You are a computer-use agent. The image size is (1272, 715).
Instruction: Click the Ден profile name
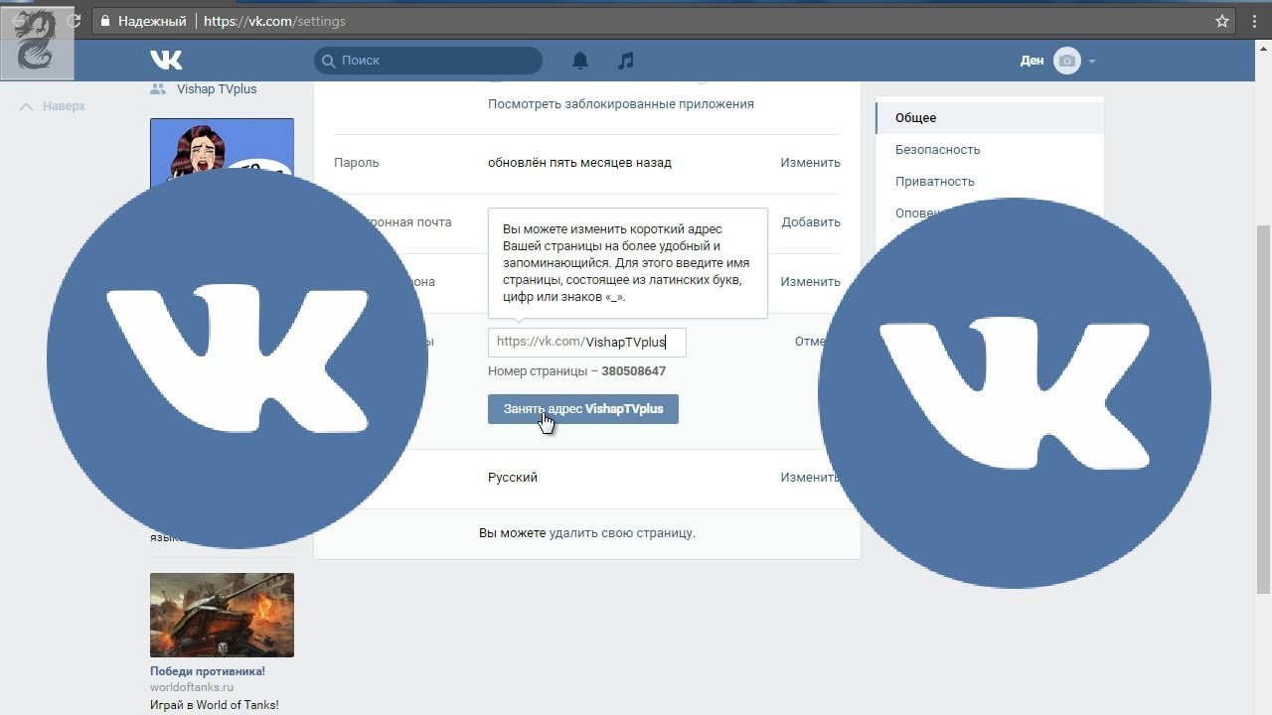click(1032, 61)
